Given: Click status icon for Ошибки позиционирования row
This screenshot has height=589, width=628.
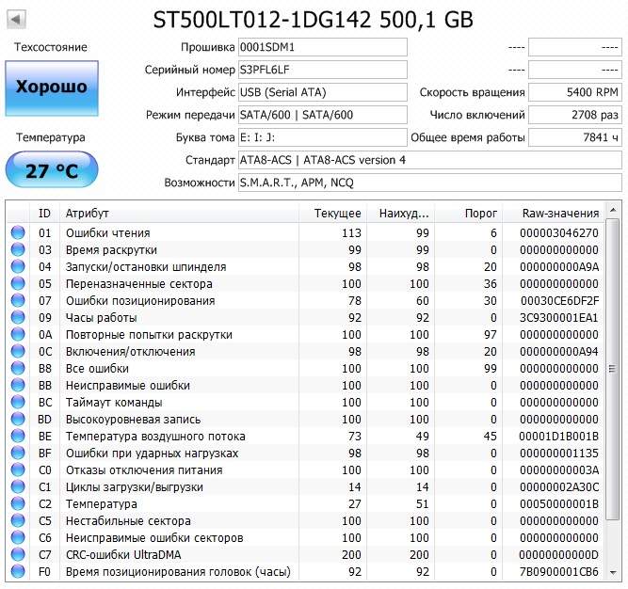Looking at the screenshot, I should [x=18, y=300].
